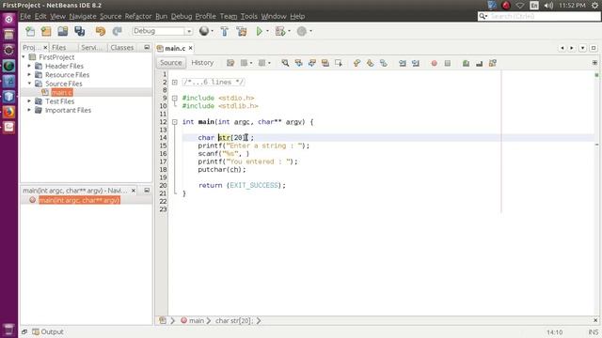This screenshot has width=602, height=338.
Task: Click the Build Project hammer icon
Action: pyautogui.click(x=225, y=31)
